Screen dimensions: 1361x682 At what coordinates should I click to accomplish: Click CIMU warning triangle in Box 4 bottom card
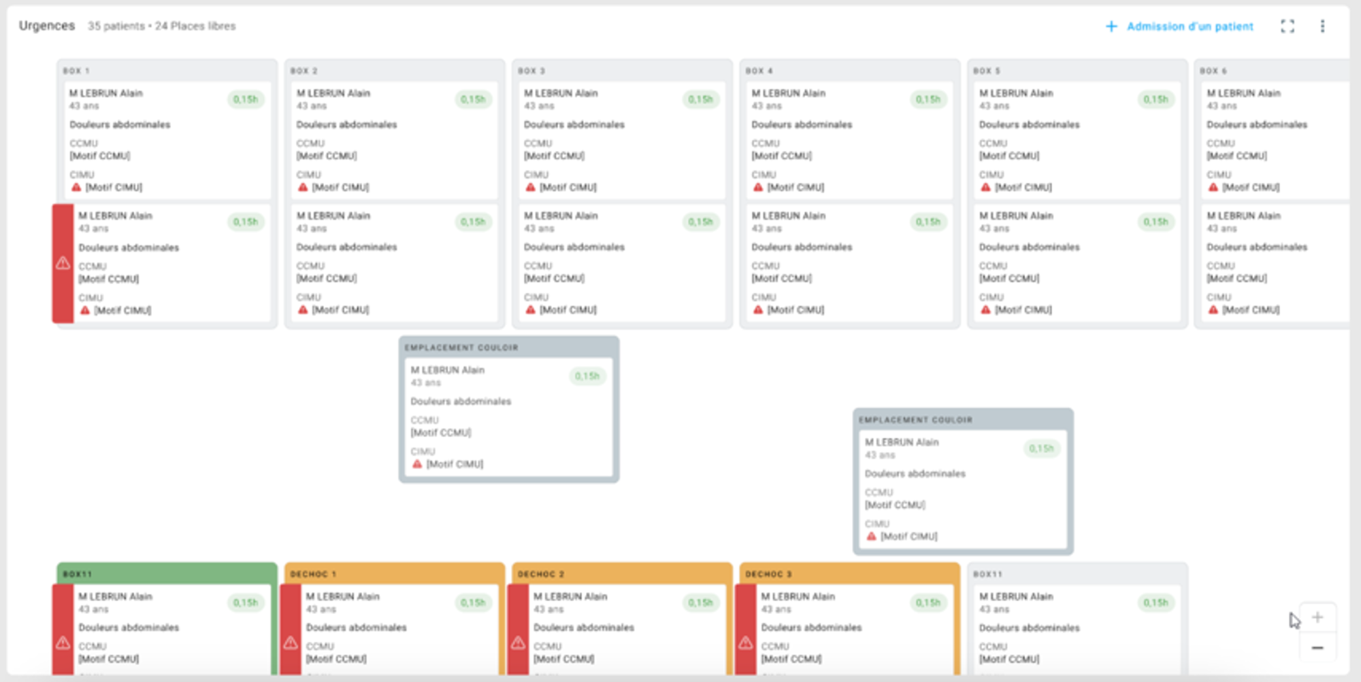pyautogui.click(x=758, y=310)
